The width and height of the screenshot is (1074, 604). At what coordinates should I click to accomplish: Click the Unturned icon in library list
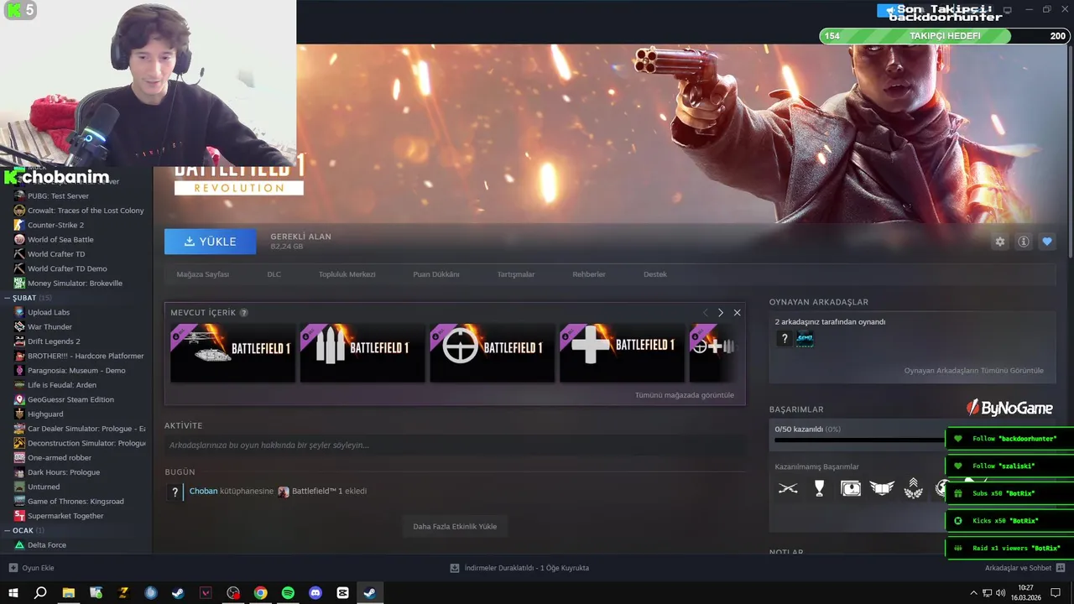pos(19,487)
